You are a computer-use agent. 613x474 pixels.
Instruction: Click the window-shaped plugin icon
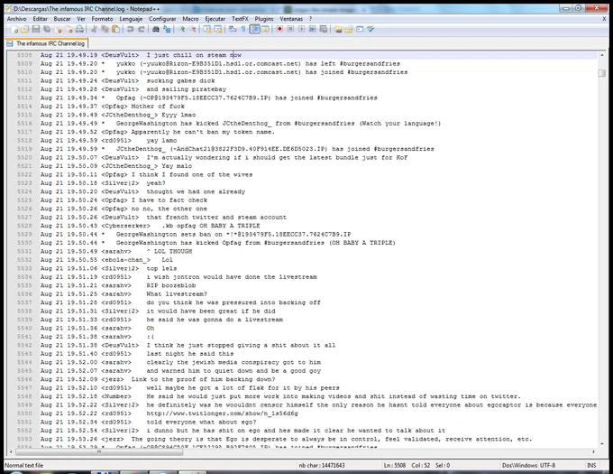coord(360,29)
